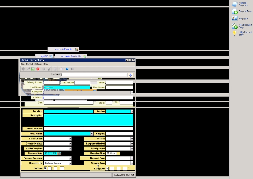
Task: Open the Record menu
Action: pos(29,64)
